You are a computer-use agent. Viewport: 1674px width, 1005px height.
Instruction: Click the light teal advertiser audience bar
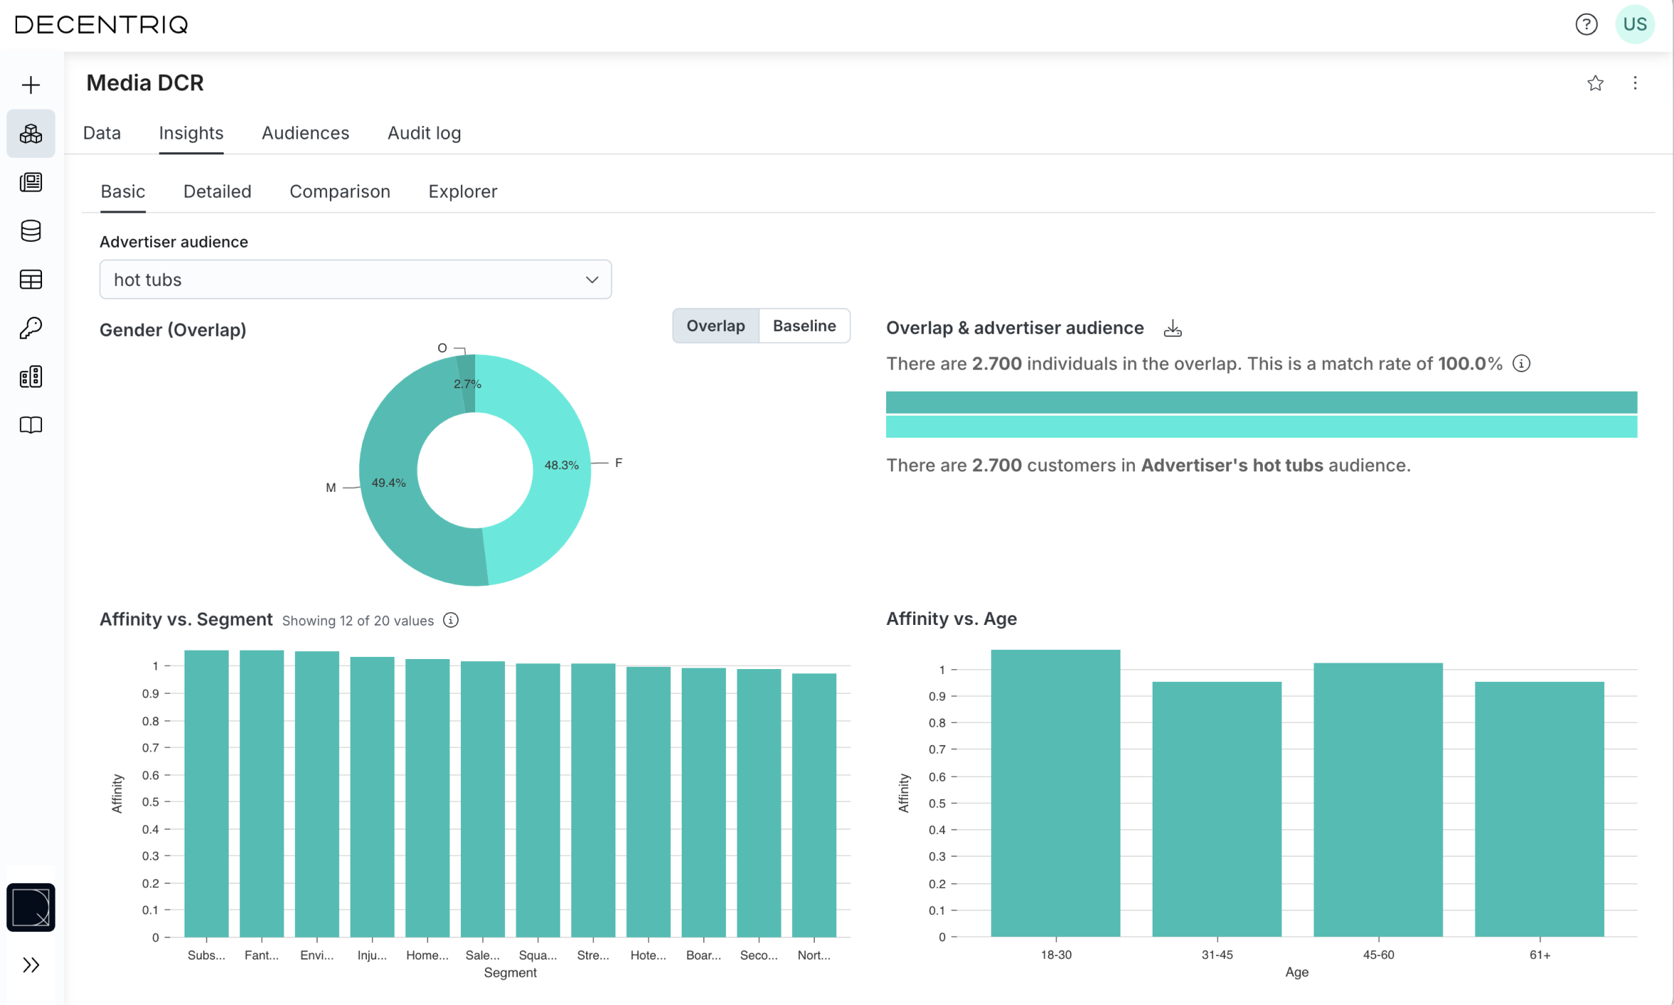pos(1261,426)
